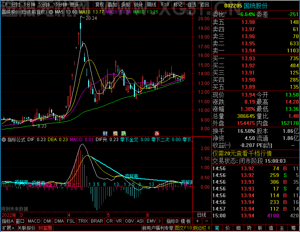
Task: Select the EMV indicator tab
Action: pos(151,221)
